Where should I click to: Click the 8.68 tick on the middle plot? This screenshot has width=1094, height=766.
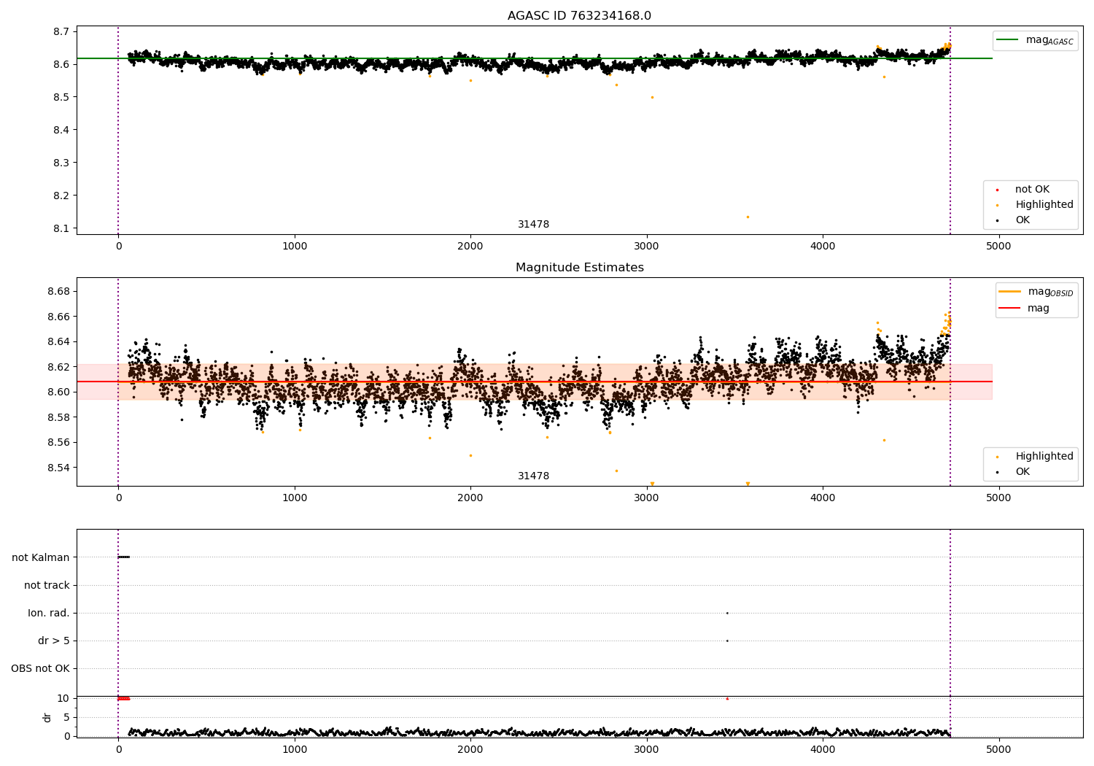(58, 291)
